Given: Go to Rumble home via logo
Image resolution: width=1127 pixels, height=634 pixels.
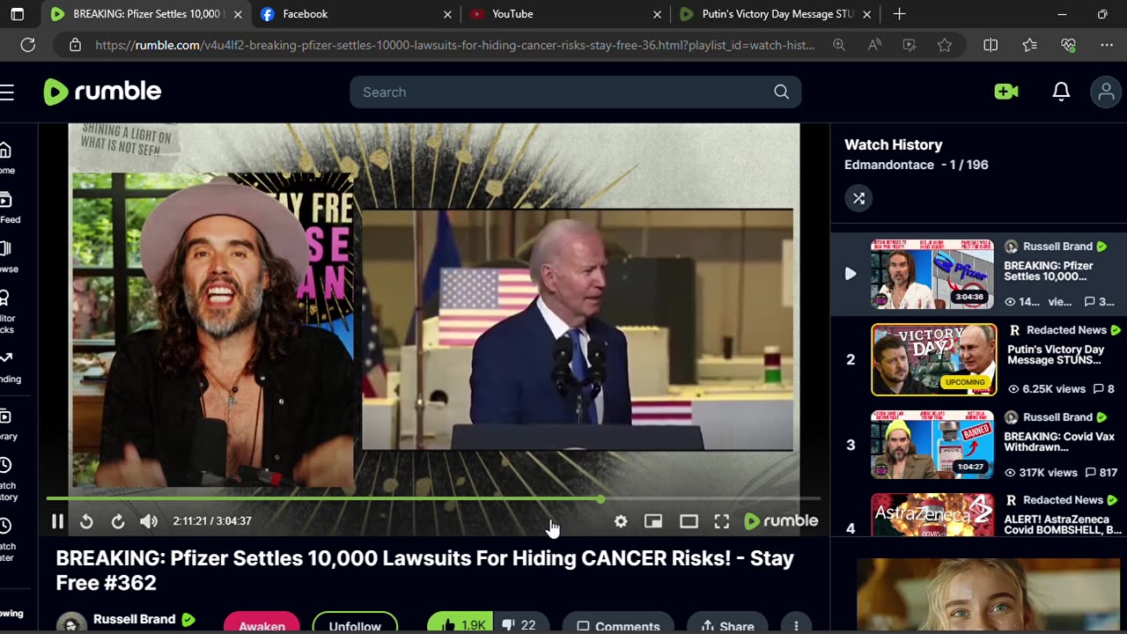Looking at the screenshot, I should tap(102, 92).
